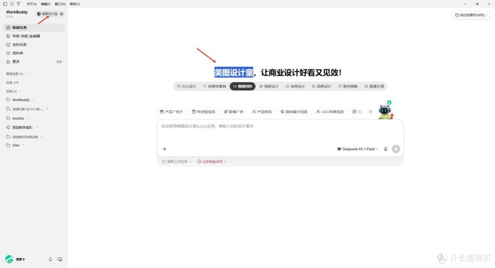495x268 pixels.
Task: Choose the 带货短视频 preset chip
Action: [x=203, y=112]
